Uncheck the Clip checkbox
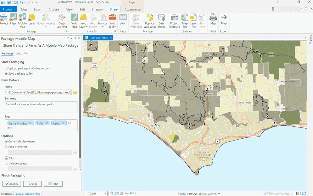Image resolution: width=313 pixels, height=196 pixels. (x=6, y=158)
